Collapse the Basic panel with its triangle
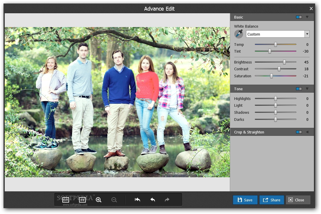Image resolution: width=321 pixels, height=214 pixels. [307, 17]
